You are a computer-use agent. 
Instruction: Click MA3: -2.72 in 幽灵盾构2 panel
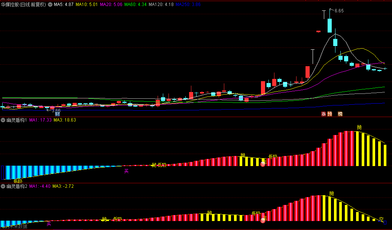pyautogui.click(x=63, y=186)
